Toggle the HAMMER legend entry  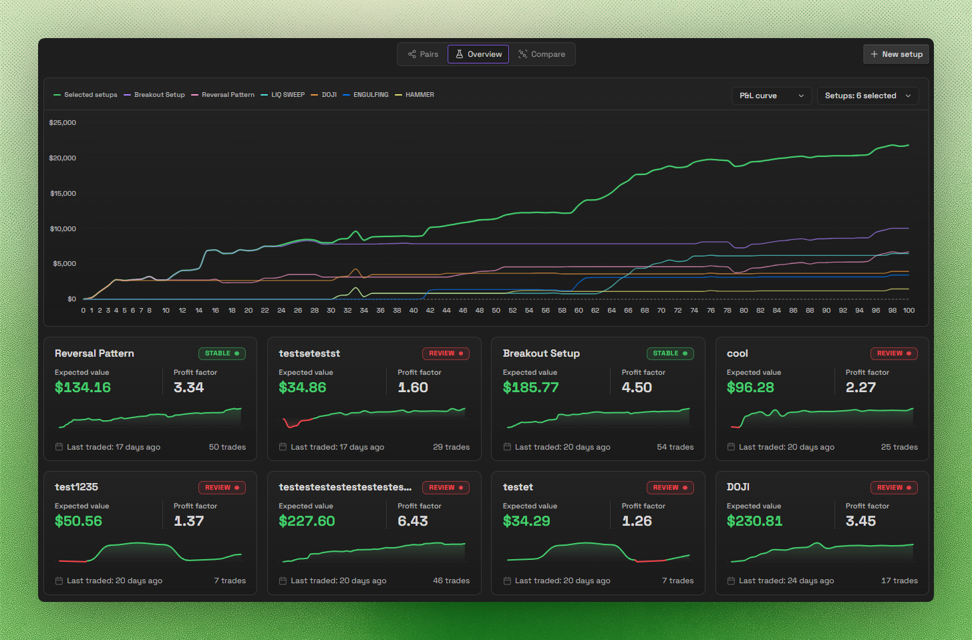pos(415,95)
